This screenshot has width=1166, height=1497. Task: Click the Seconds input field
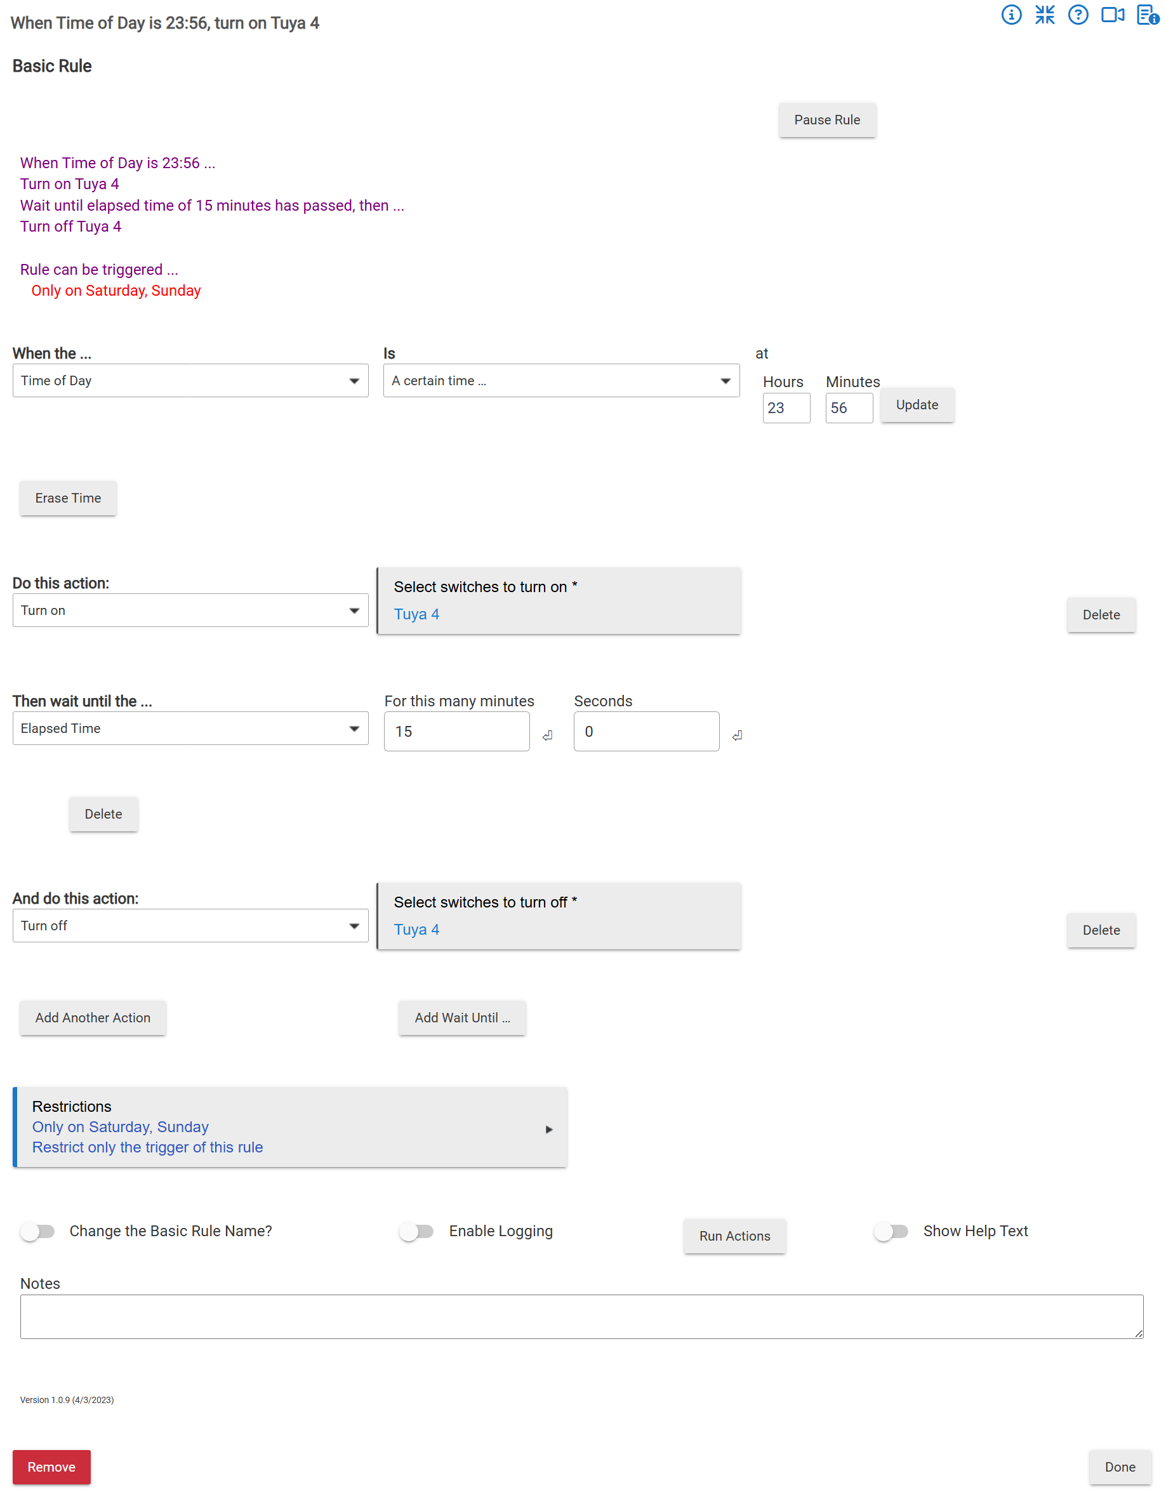(646, 731)
